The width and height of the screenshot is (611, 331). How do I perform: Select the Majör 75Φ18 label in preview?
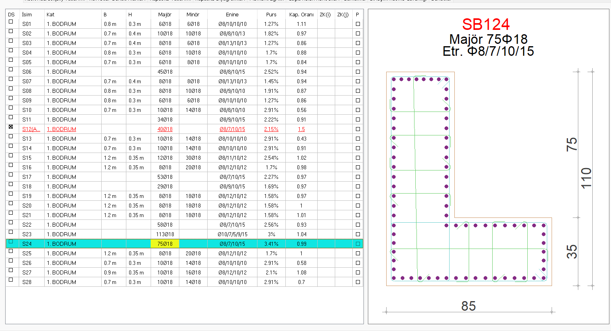[488, 39]
